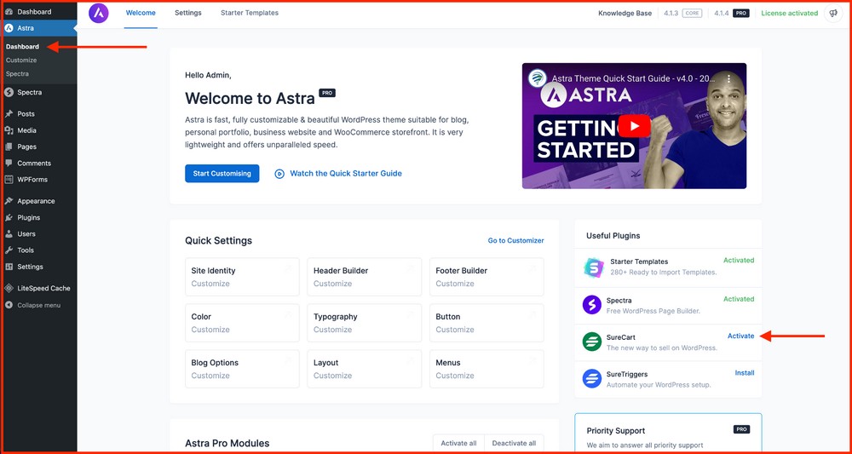
Task: Switch to the Welcome tab
Action: point(141,13)
